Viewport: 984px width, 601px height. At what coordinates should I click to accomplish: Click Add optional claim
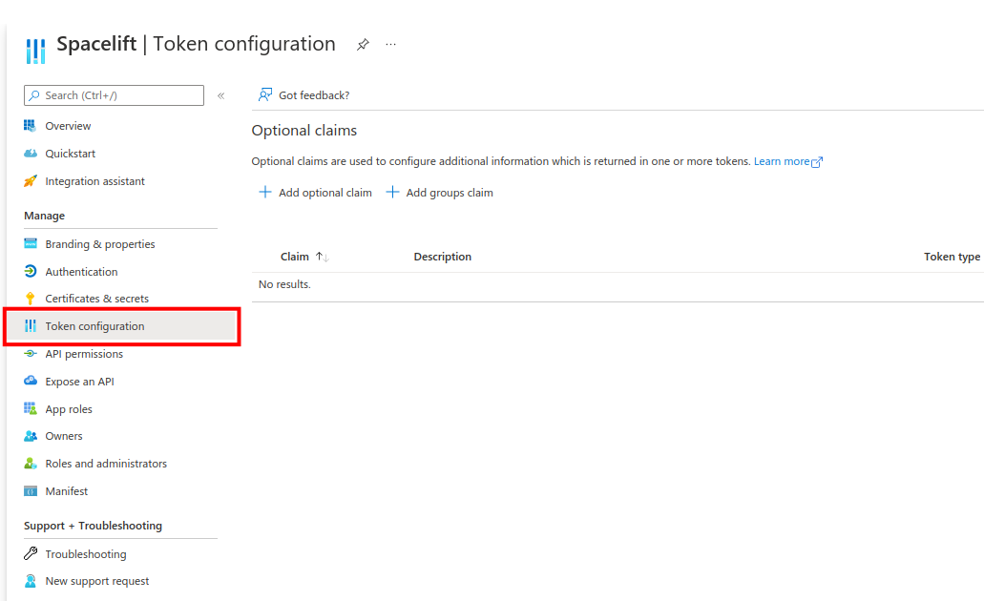coord(315,192)
